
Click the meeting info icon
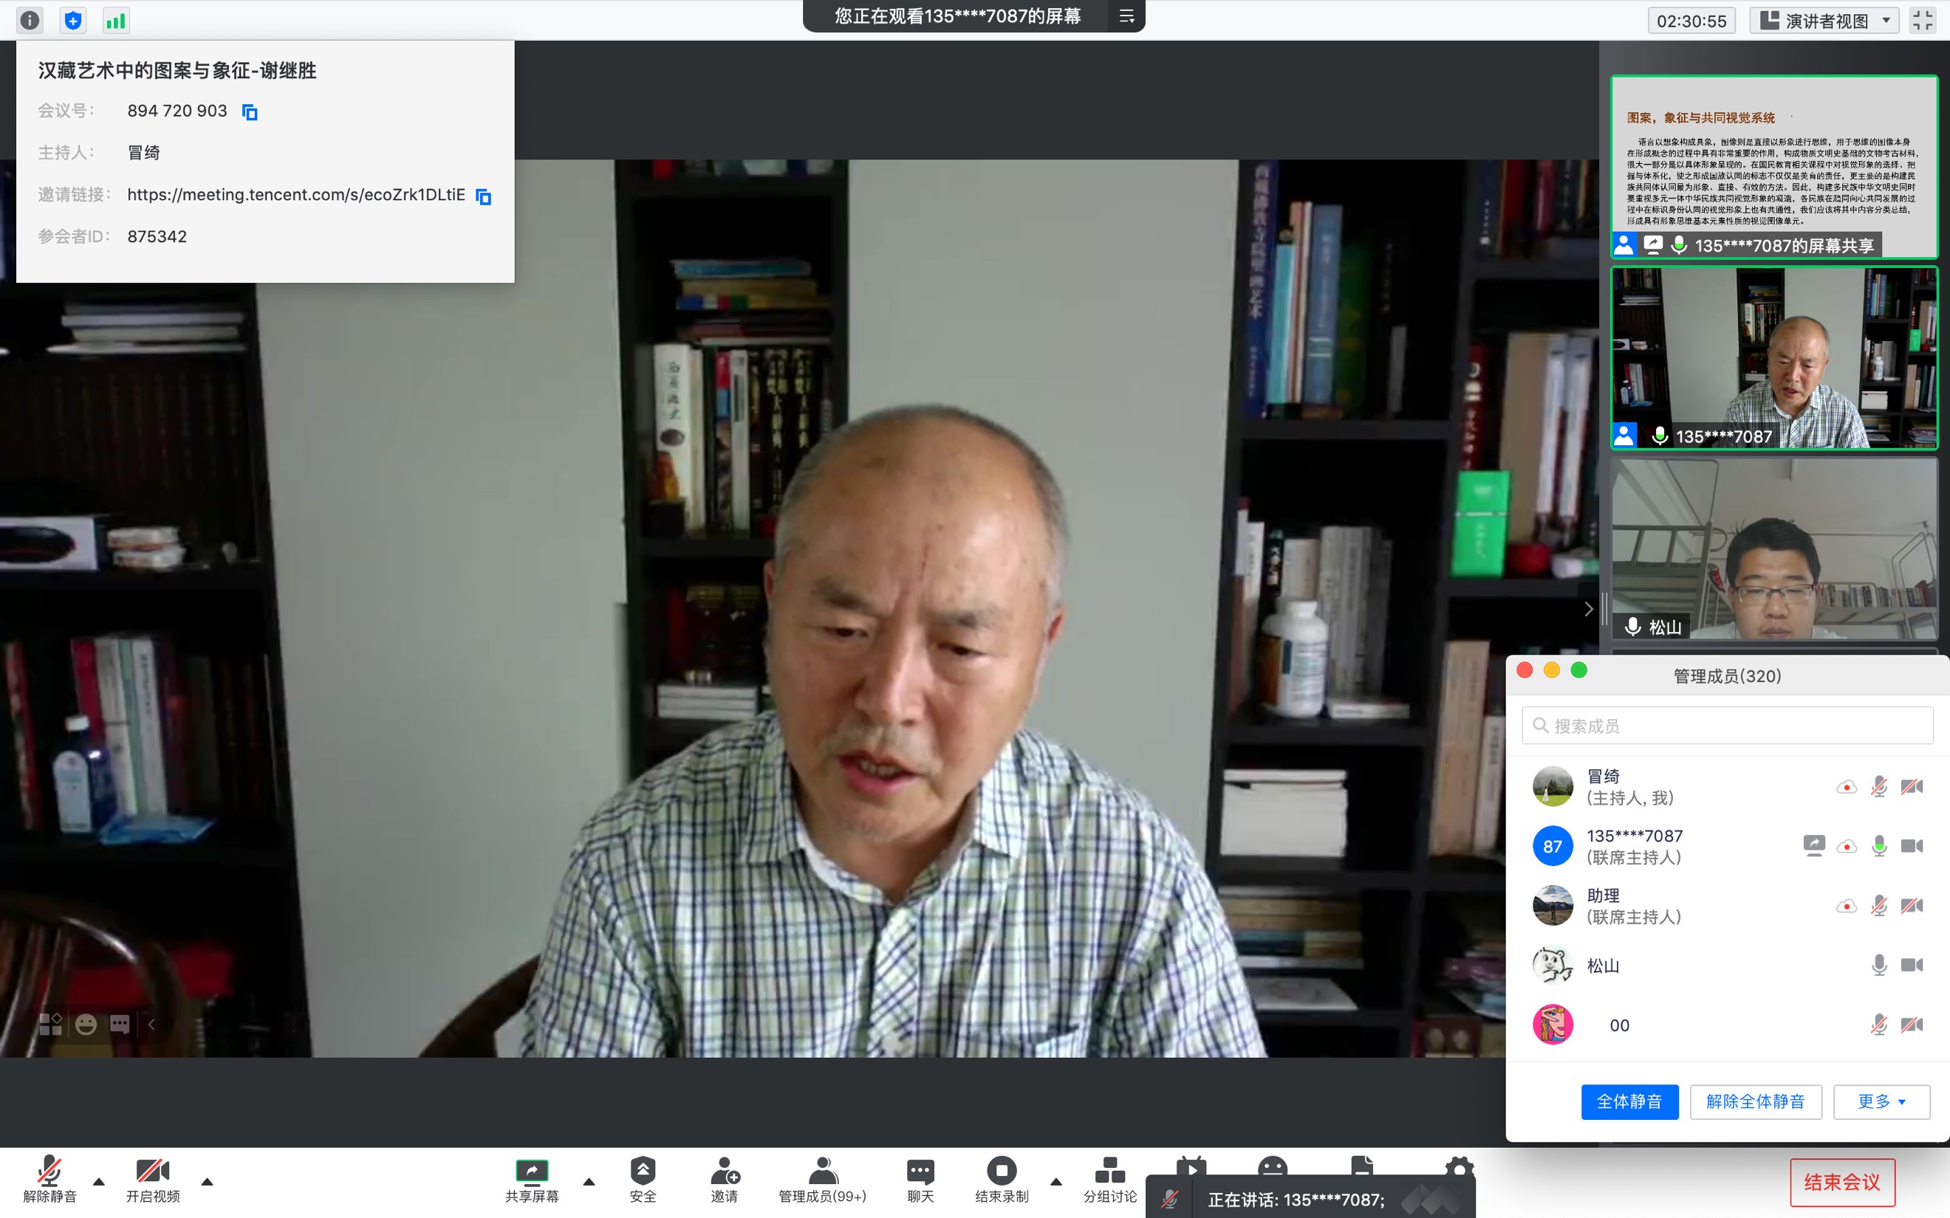click(30, 20)
